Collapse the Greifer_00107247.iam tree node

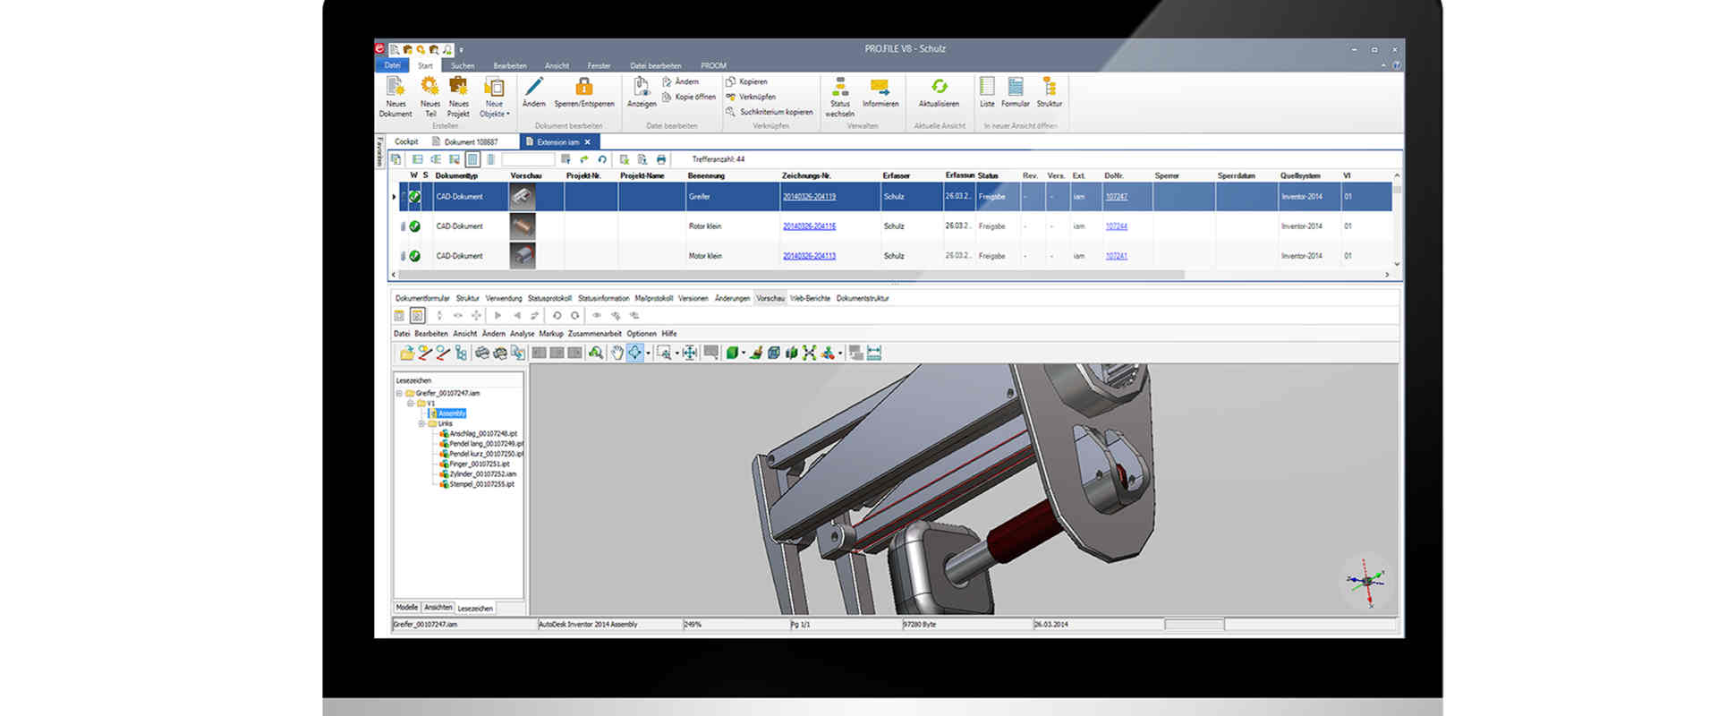[x=399, y=393]
